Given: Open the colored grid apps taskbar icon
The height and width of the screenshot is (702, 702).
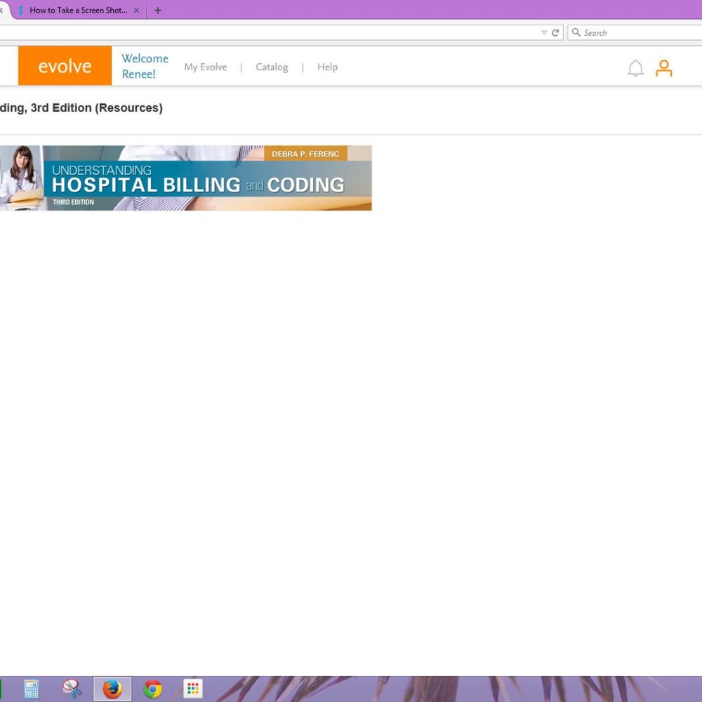Looking at the screenshot, I should click(x=193, y=689).
